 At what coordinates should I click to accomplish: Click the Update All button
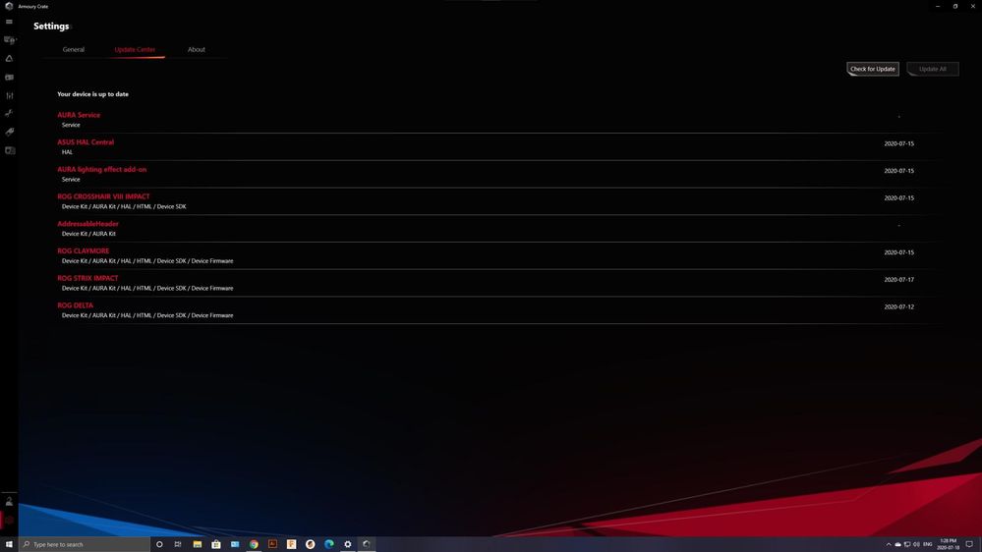point(933,69)
